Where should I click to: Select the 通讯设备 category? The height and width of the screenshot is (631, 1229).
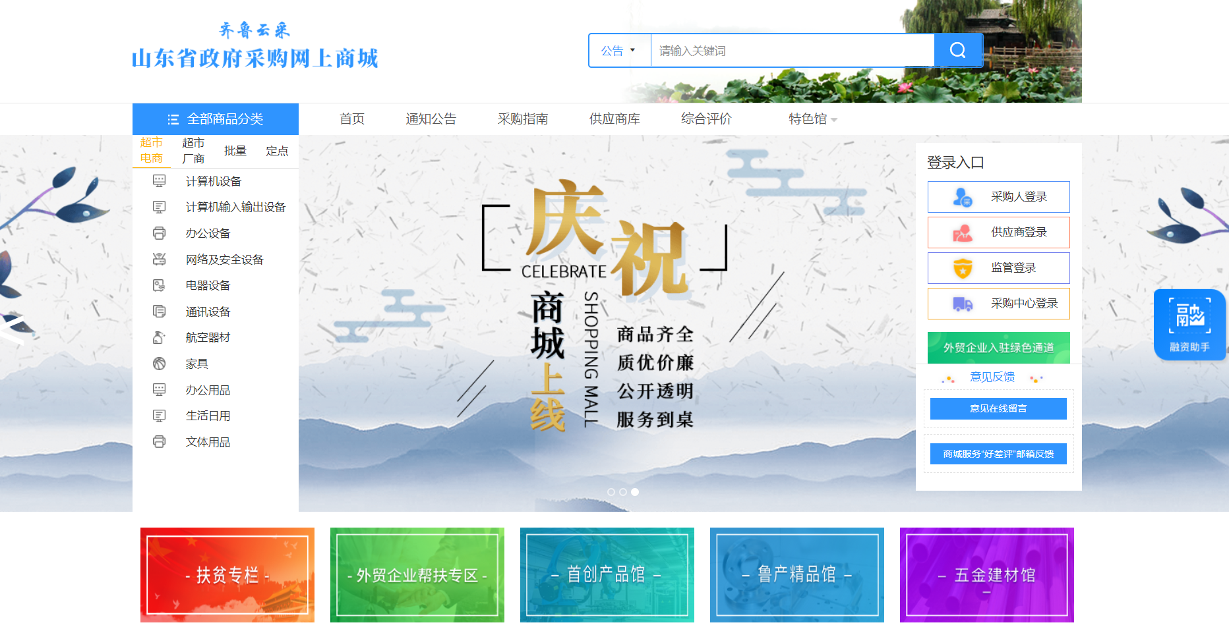click(208, 312)
